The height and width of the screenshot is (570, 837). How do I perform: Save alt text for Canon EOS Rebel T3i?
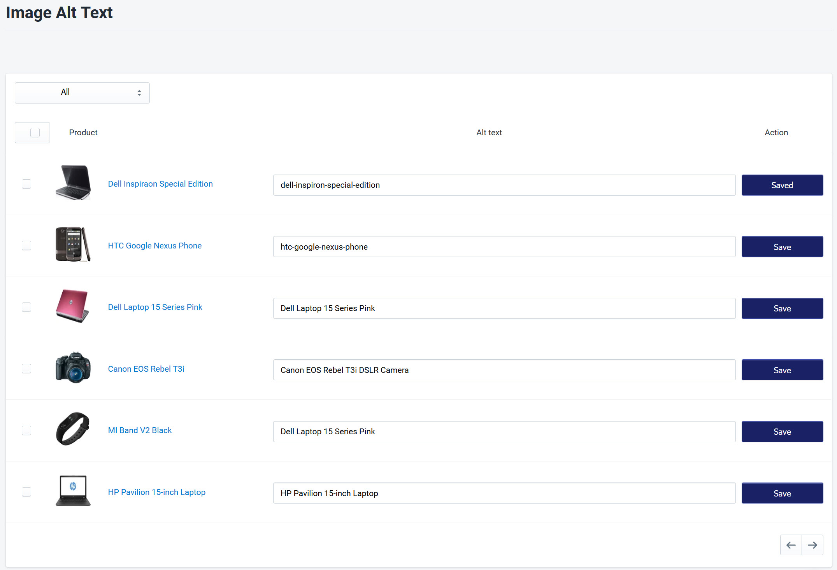coord(782,370)
